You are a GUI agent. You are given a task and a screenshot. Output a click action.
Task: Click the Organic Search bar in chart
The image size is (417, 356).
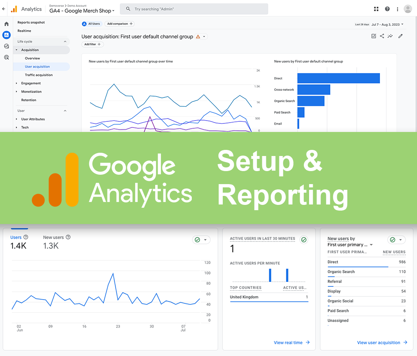(311, 101)
